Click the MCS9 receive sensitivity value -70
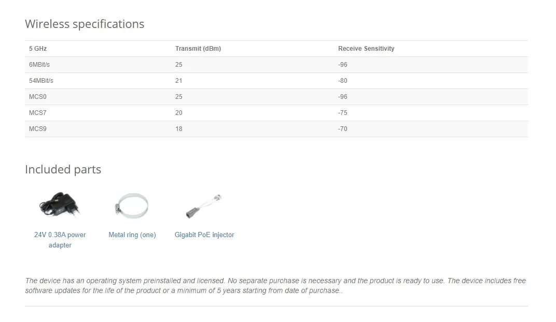Viewport: 556px width, 322px height. pyautogui.click(x=343, y=129)
